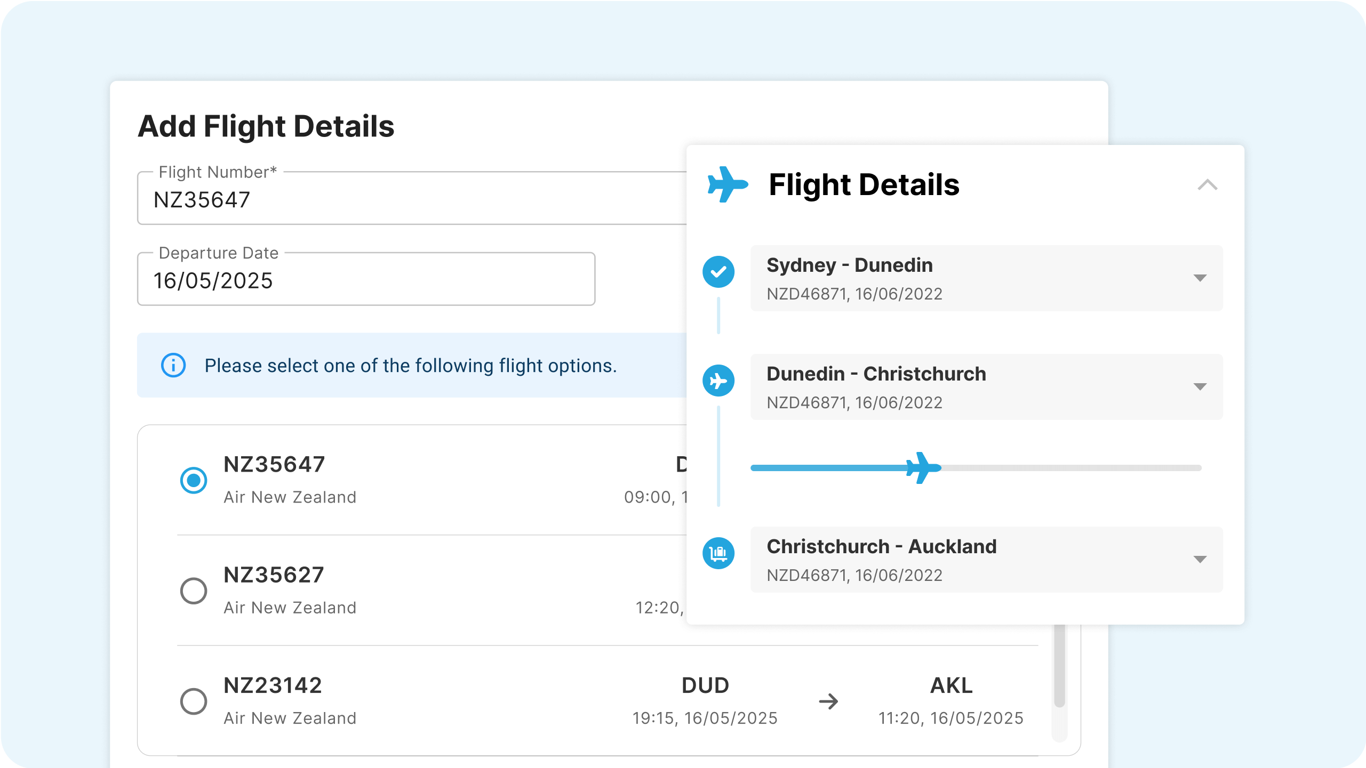Collapse the Flight Details panel chevron
The width and height of the screenshot is (1366, 768).
point(1207,185)
